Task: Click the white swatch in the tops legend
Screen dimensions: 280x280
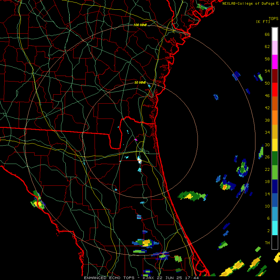Action: tap(275, 34)
